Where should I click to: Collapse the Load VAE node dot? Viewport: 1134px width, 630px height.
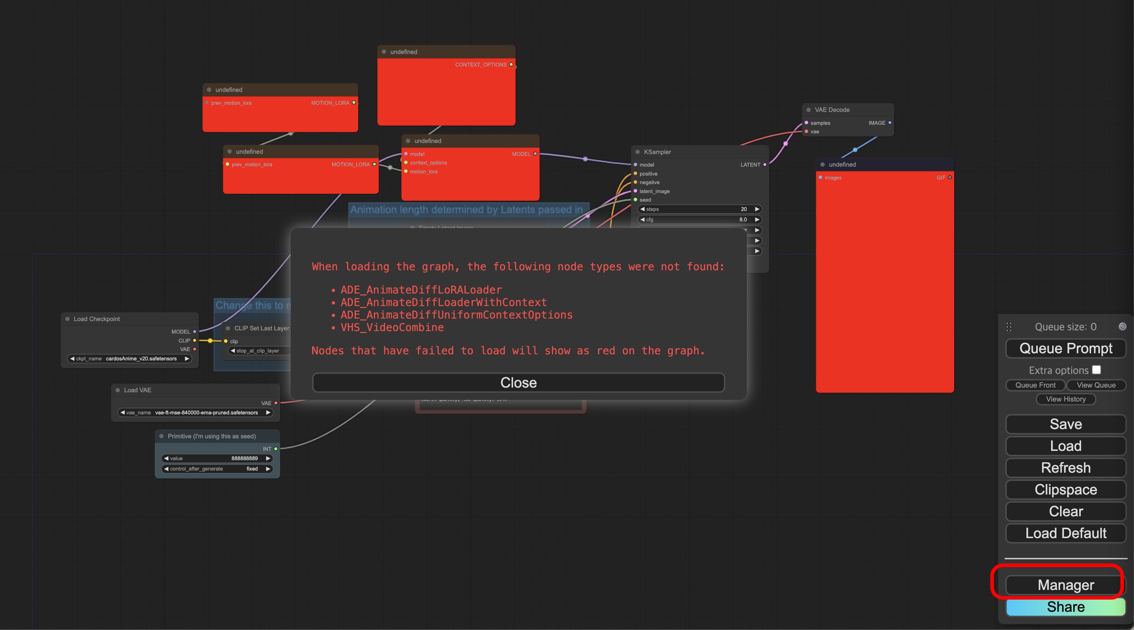click(118, 390)
